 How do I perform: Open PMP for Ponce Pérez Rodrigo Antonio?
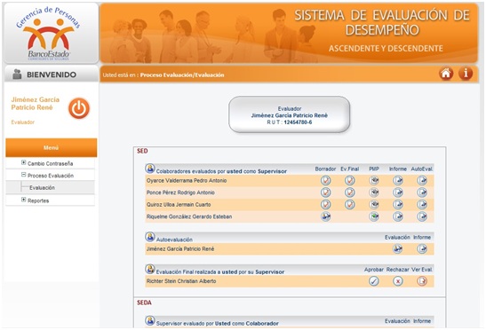pyautogui.click(x=374, y=192)
